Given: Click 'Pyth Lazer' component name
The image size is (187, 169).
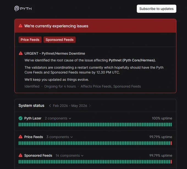Looking at the screenshot, I should point(33,118).
